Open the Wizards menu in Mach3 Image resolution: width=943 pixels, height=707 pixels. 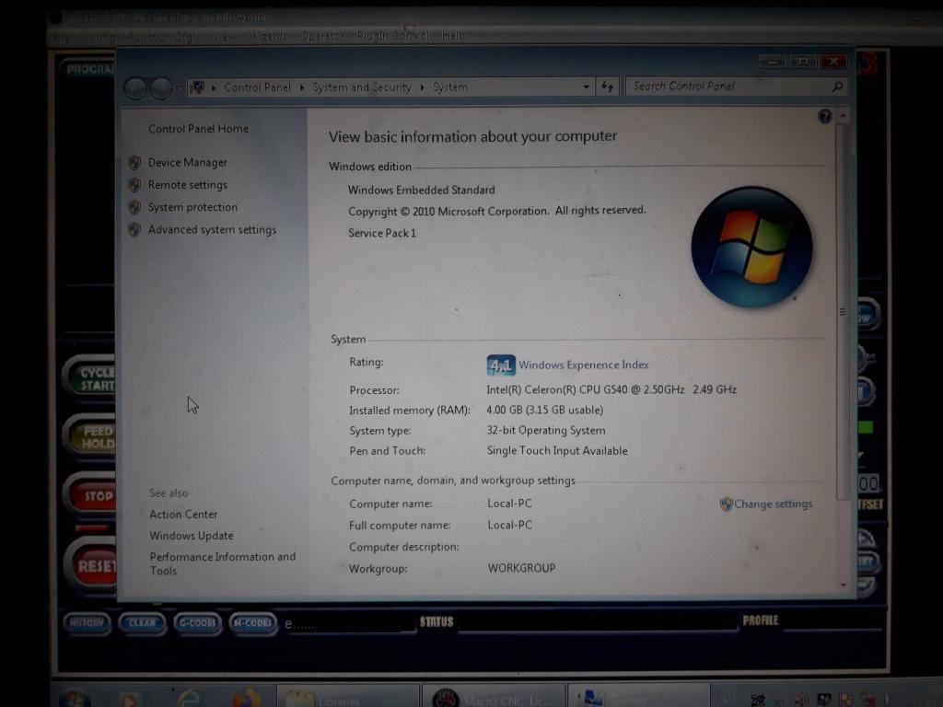(x=267, y=36)
